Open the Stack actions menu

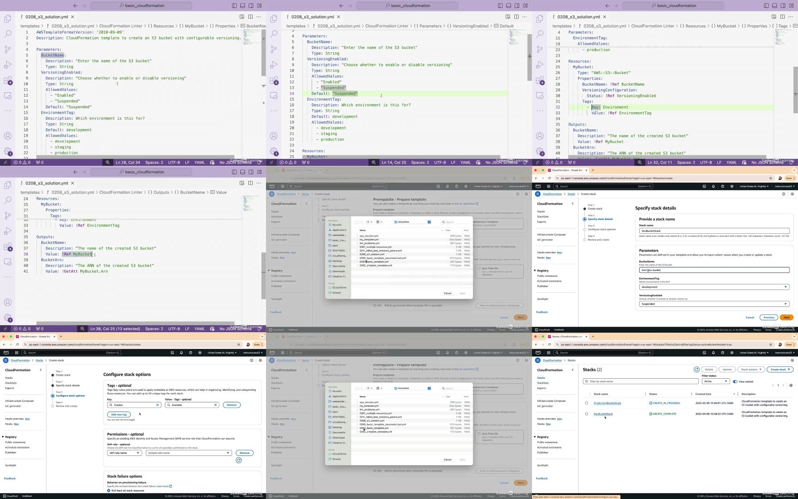coord(751,369)
